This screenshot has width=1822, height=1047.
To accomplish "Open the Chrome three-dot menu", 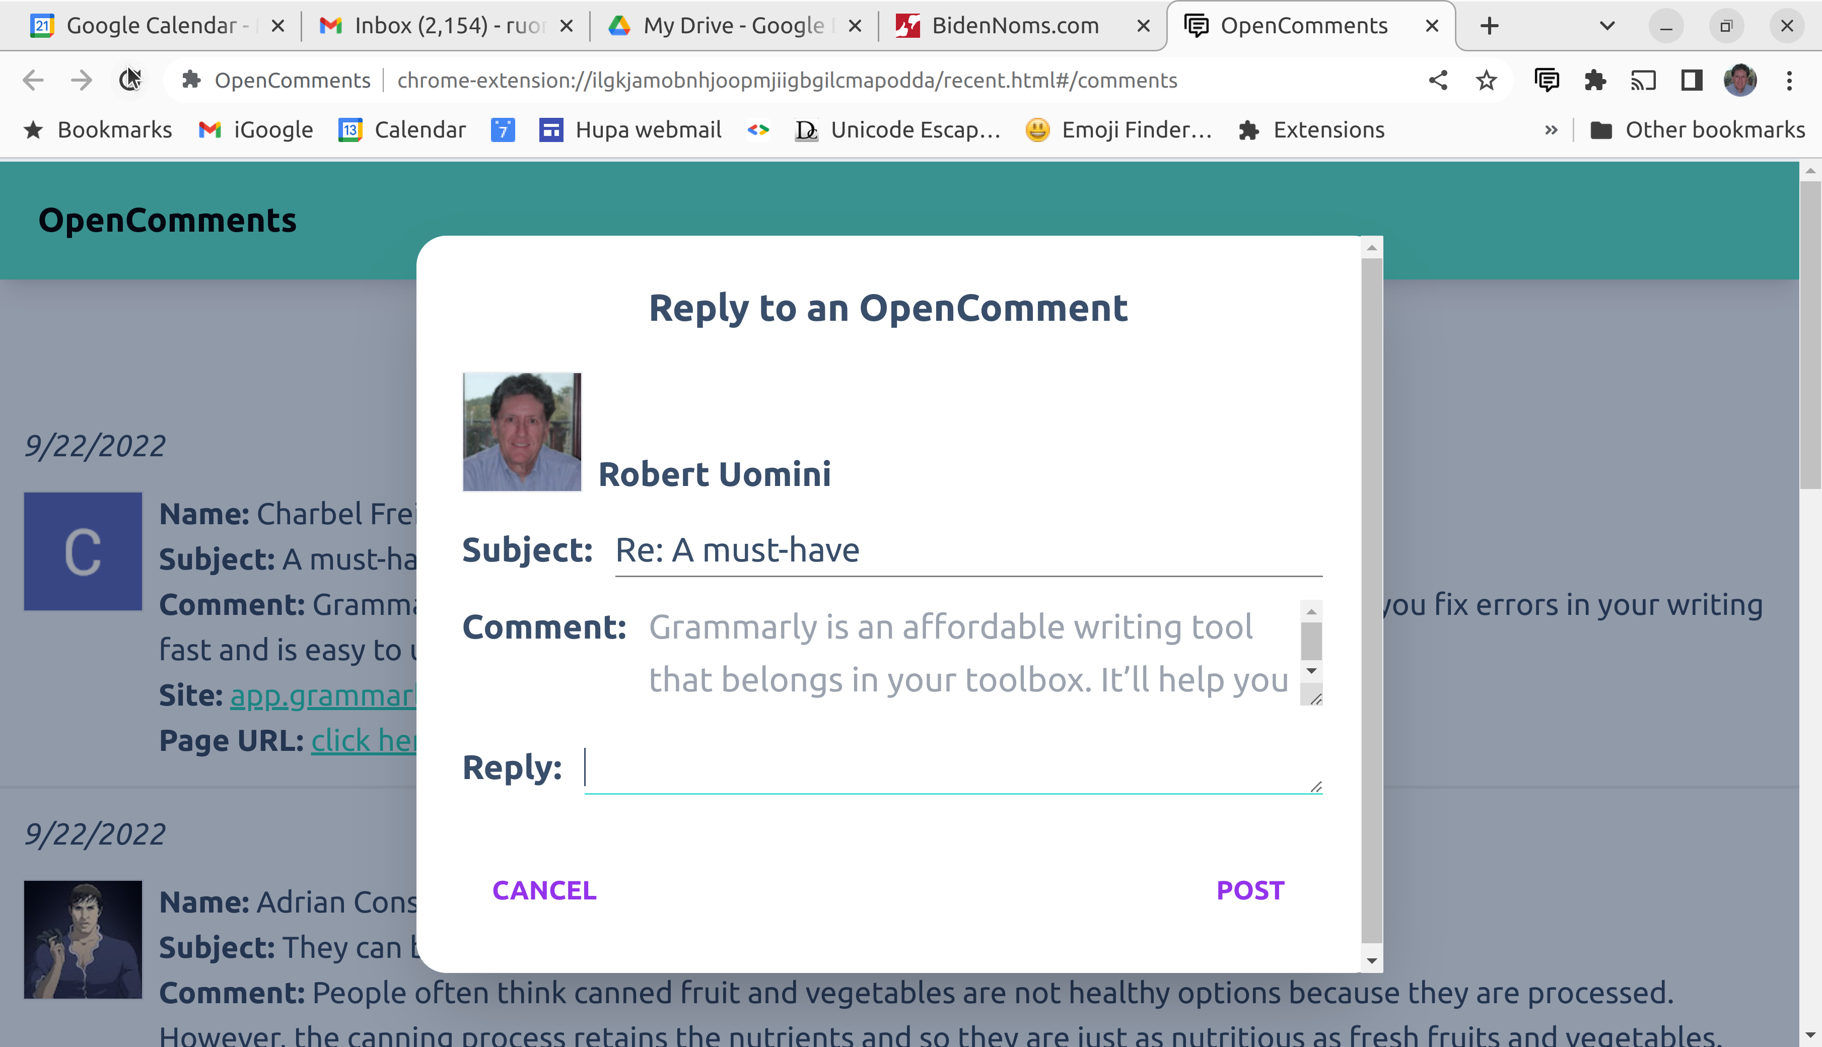I will tap(1789, 80).
